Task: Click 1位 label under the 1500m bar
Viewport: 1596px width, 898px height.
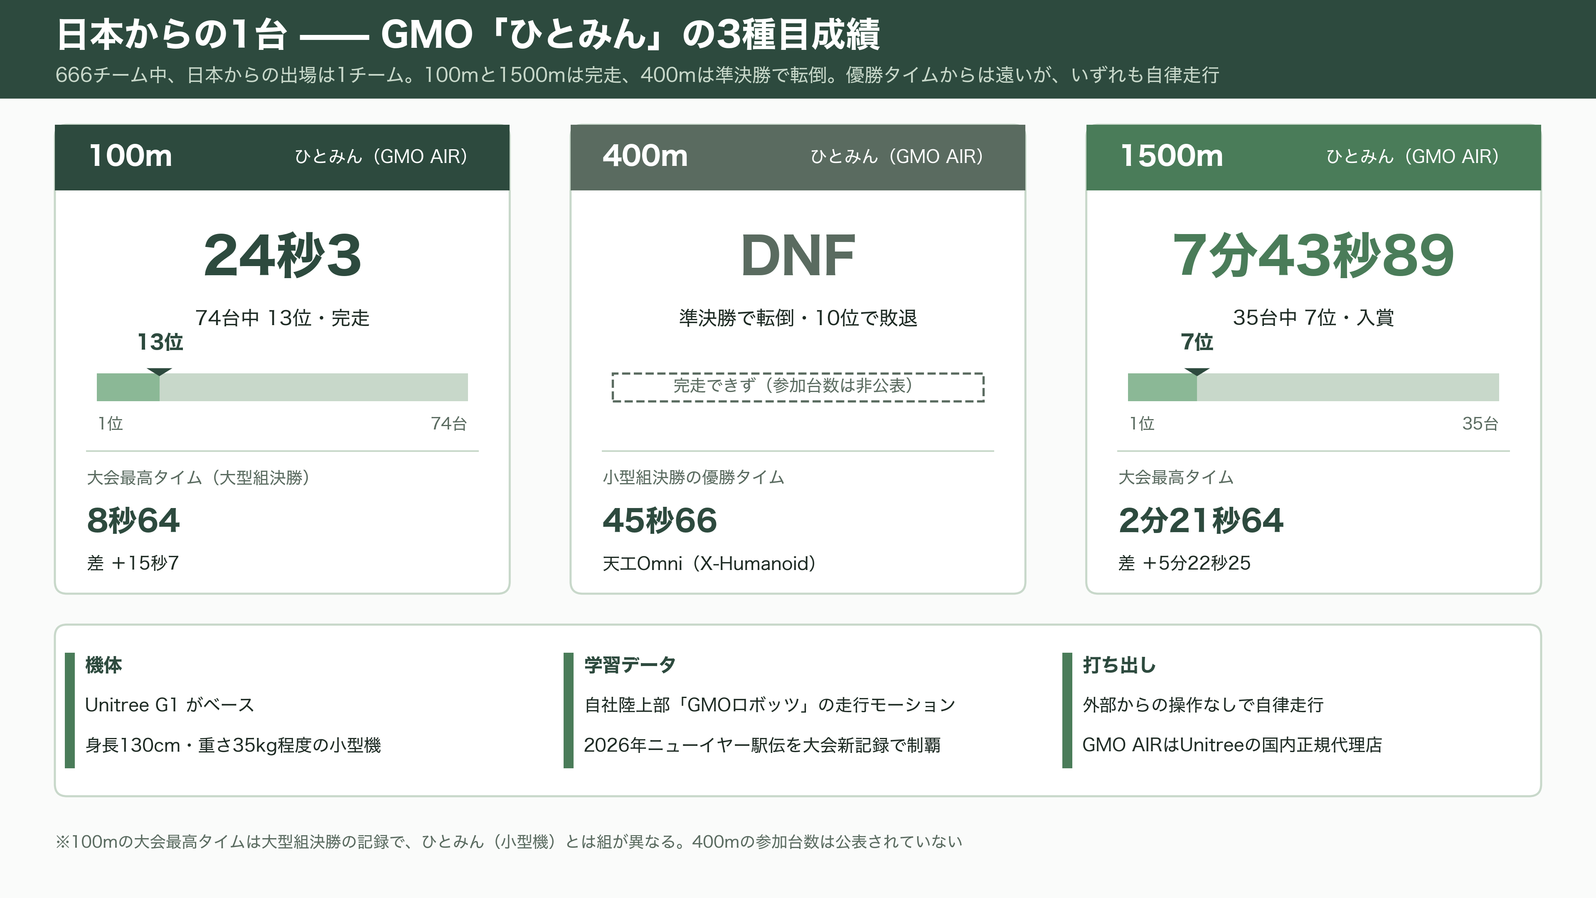Action: (x=1142, y=424)
